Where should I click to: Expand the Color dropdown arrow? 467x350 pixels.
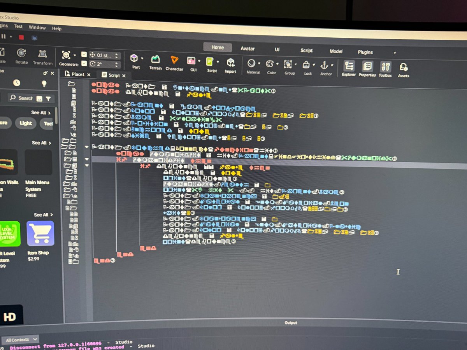click(x=277, y=64)
